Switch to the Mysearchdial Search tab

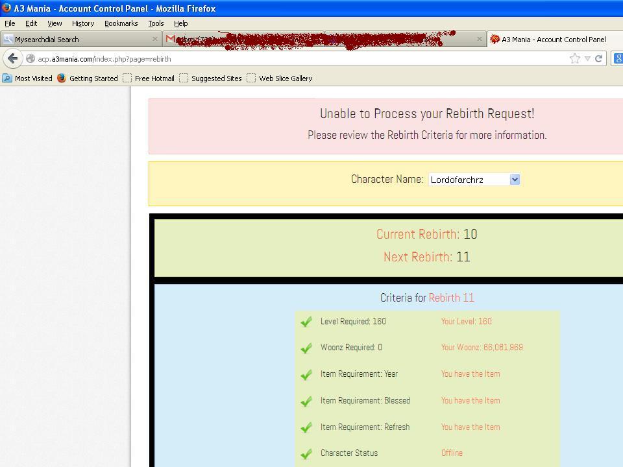point(71,40)
